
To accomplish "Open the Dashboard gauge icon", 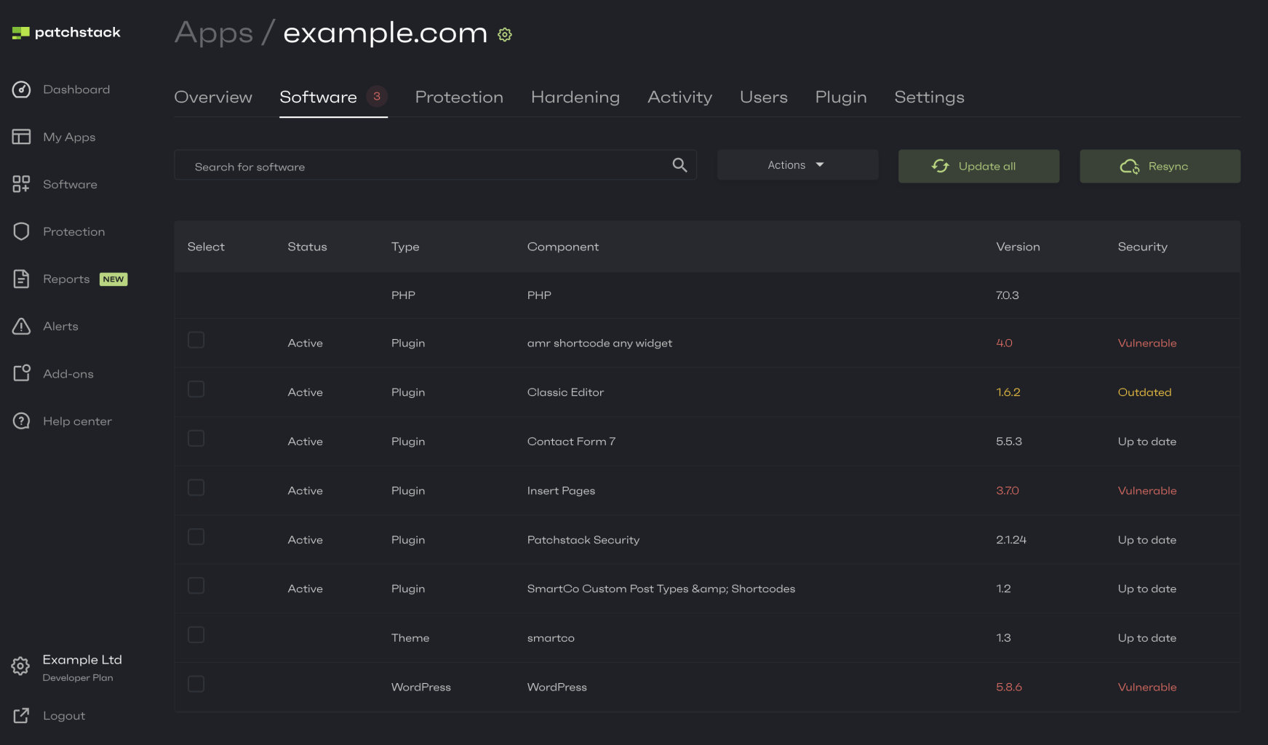I will point(22,89).
